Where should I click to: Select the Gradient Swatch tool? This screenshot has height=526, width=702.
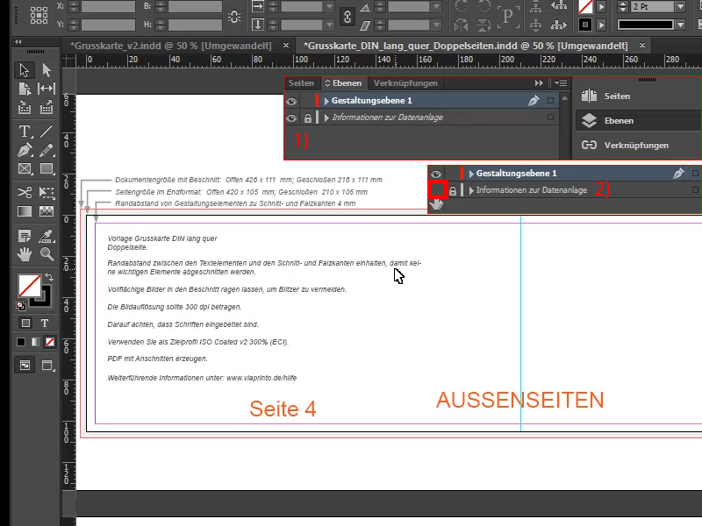click(x=25, y=211)
